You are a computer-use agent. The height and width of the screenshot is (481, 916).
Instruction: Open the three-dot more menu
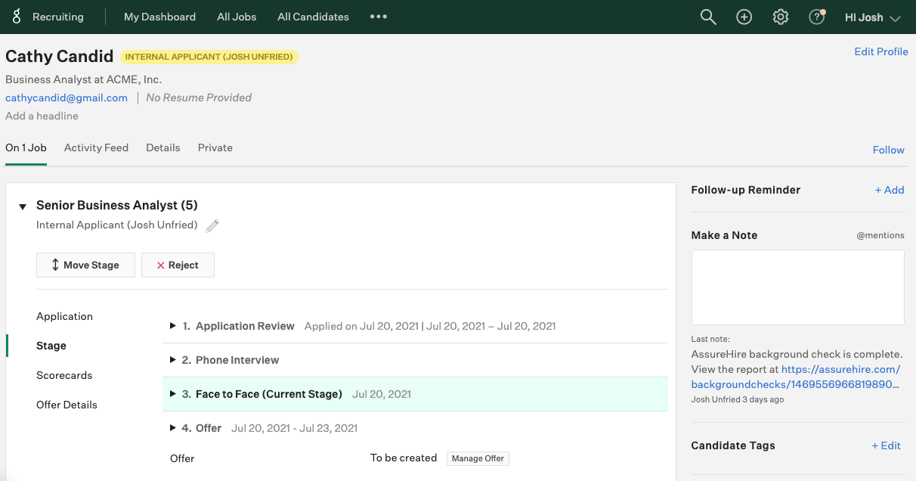pyautogui.click(x=379, y=17)
